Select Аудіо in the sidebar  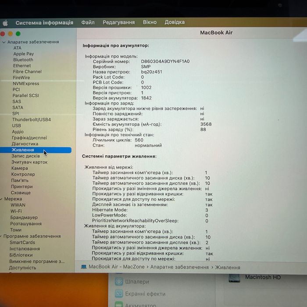point(18,132)
